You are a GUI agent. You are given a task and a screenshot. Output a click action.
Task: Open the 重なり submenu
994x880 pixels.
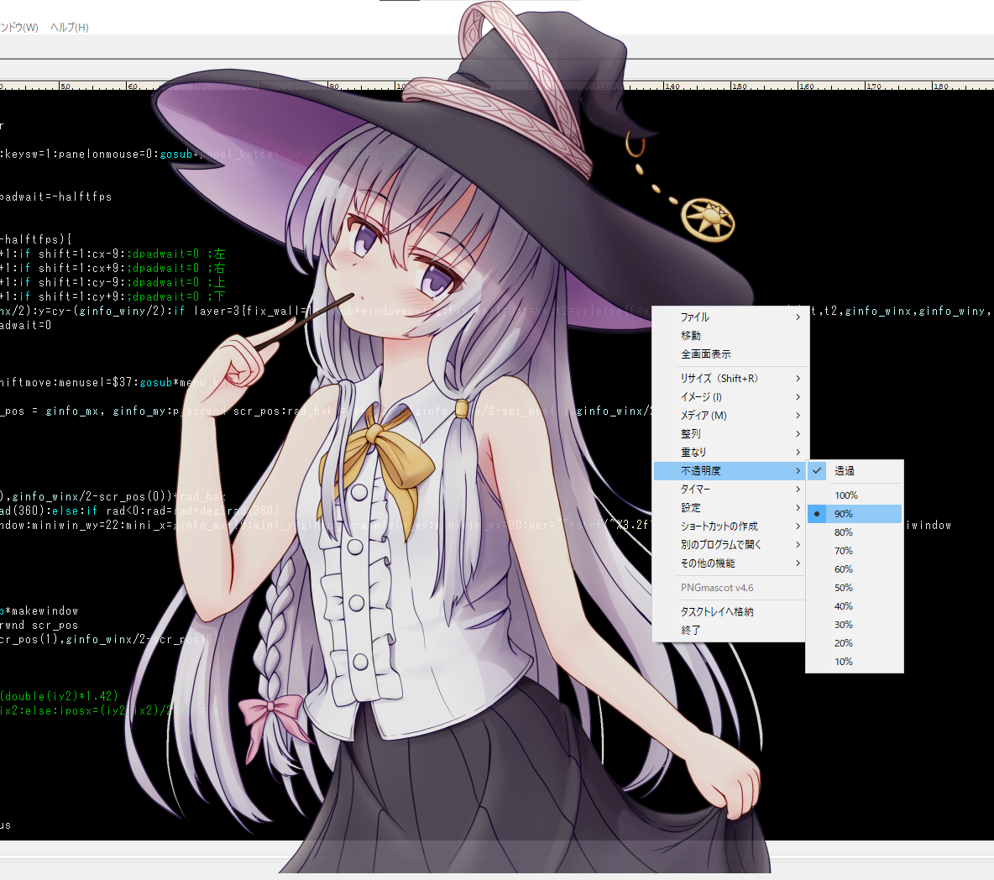pos(730,452)
